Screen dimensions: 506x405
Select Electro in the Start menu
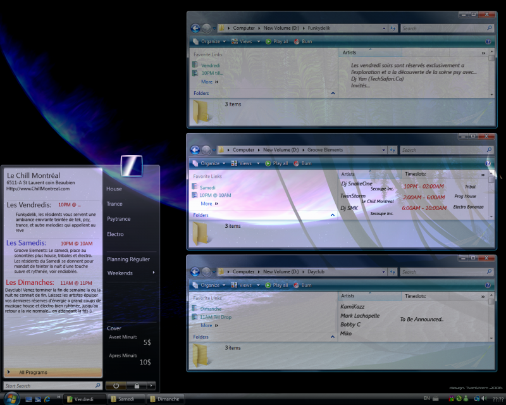115,234
